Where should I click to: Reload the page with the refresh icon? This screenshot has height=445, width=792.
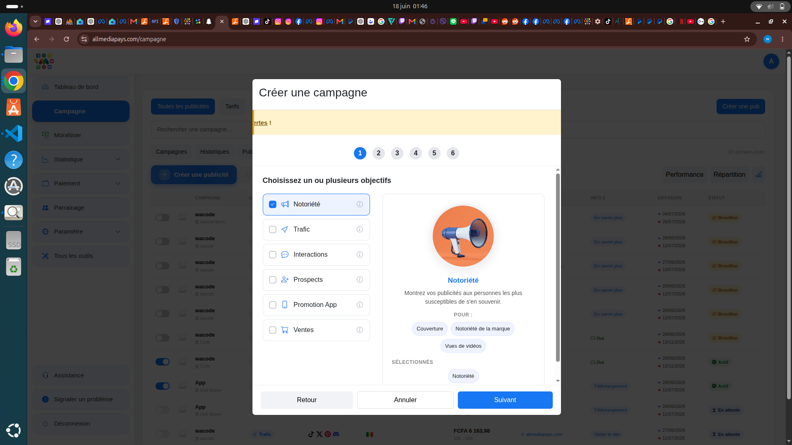click(66, 39)
